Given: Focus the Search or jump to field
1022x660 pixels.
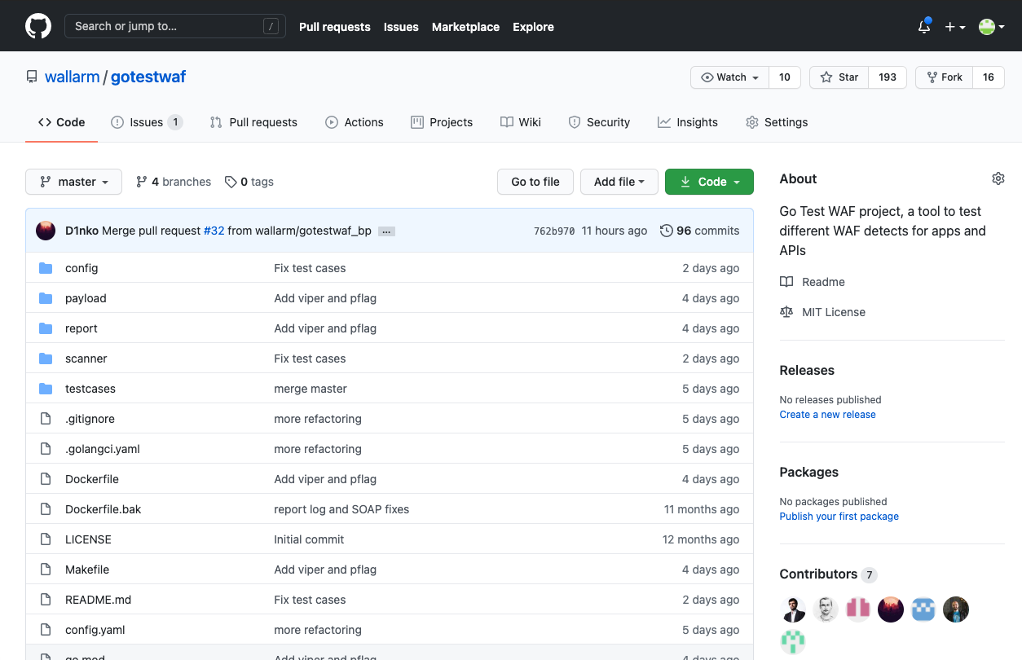Looking at the screenshot, I should pyautogui.click(x=175, y=26).
